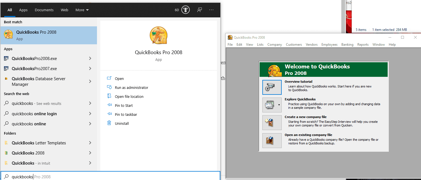Open the Vendors menu in QuickBooks

[312, 45]
